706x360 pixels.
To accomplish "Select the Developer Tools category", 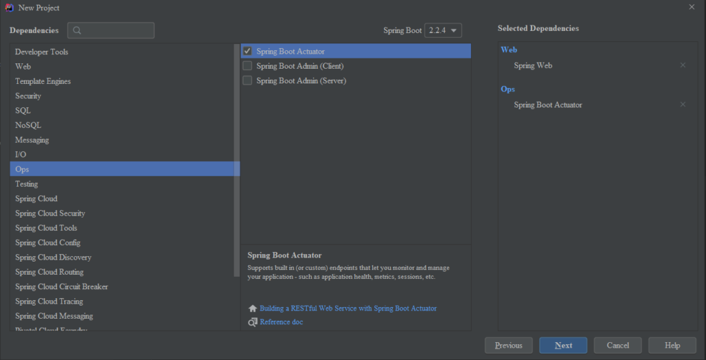I will 41,52.
